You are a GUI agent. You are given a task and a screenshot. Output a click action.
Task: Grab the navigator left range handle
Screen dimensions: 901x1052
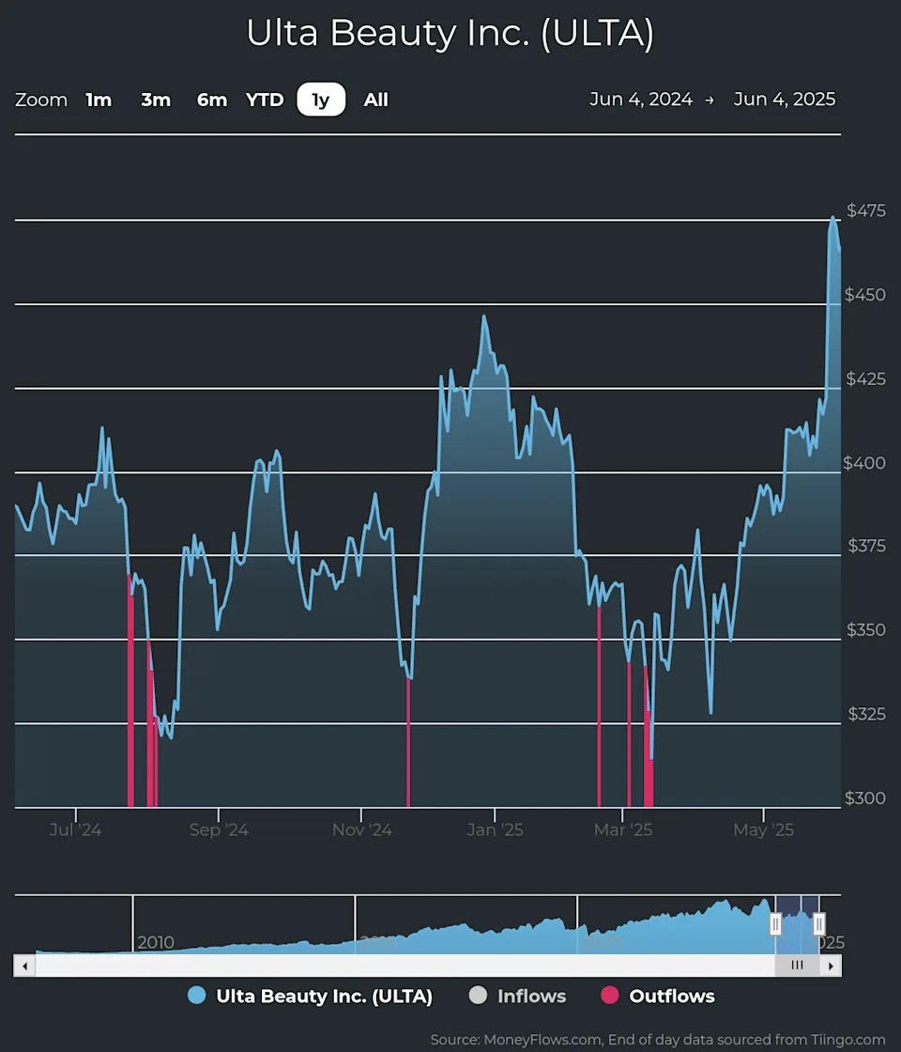(x=775, y=924)
